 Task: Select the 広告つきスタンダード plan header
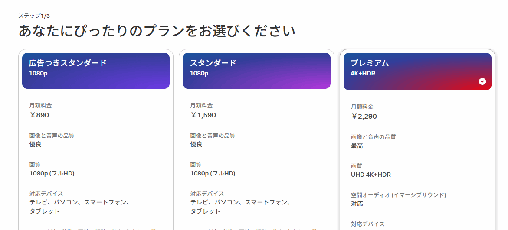(96, 71)
